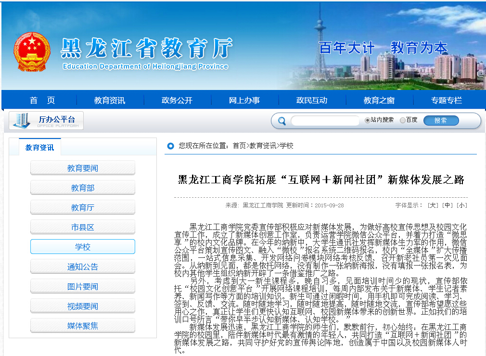
Task: Go to 网上办事 menu item
Action: coord(244,101)
